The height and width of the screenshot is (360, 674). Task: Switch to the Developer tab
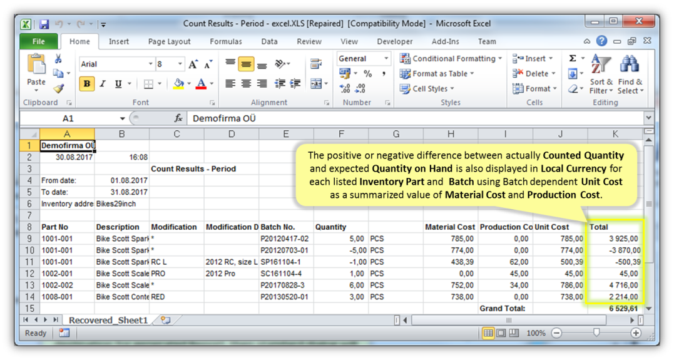(x=395, y=41)
